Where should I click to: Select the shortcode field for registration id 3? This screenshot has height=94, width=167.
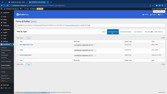point(85,45)
